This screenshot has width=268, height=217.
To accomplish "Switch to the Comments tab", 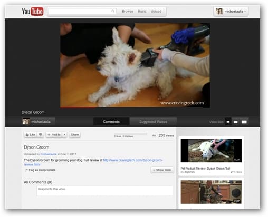I will (x=111, y=122).
